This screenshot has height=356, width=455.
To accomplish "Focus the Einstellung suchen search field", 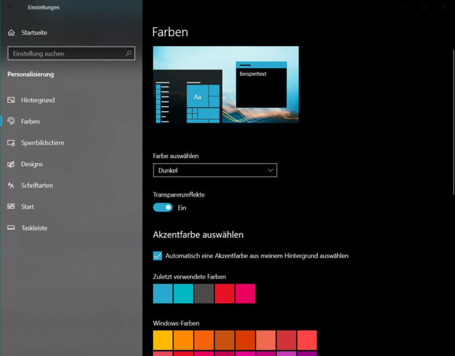I will coord(71,53).
